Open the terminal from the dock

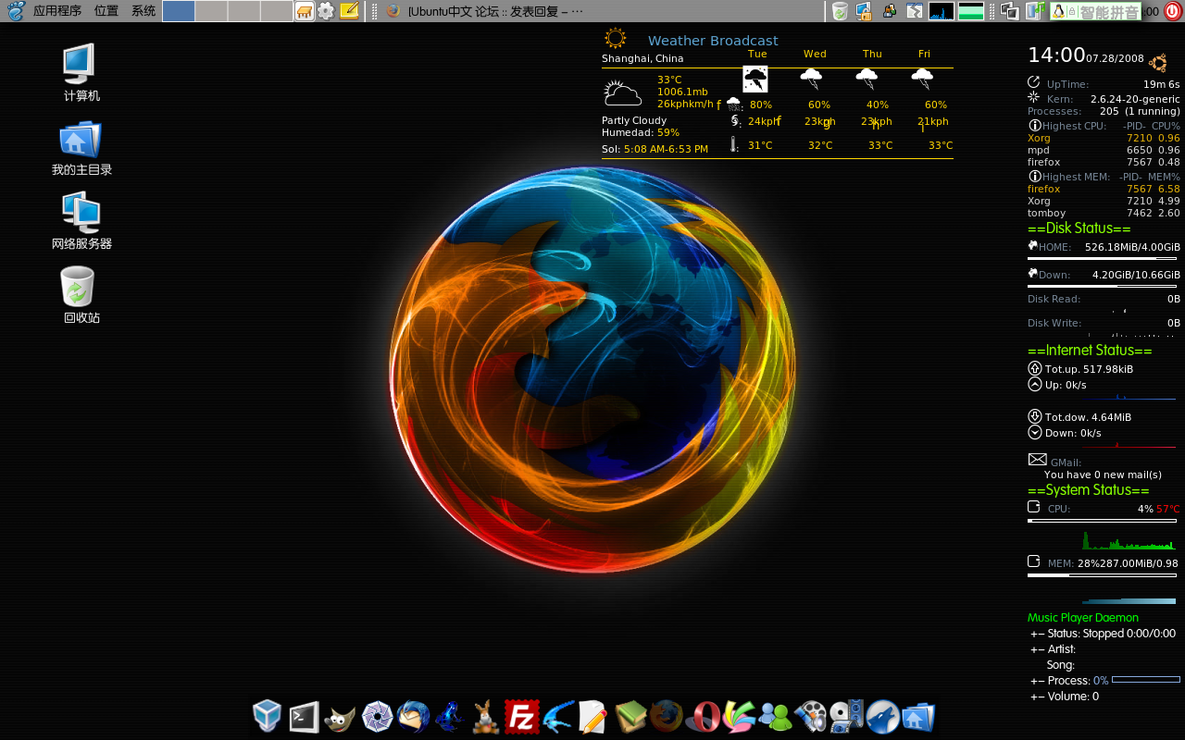click(x=305, y=716)
